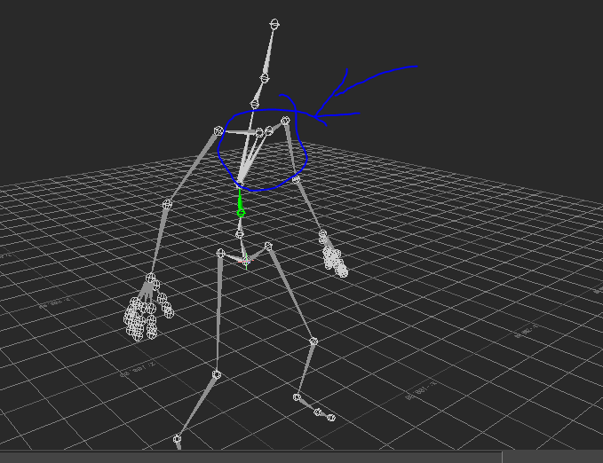Select the shoulder joint on the view's left
This screenshot has width=603, height=463.
click(x=218, y=131)
